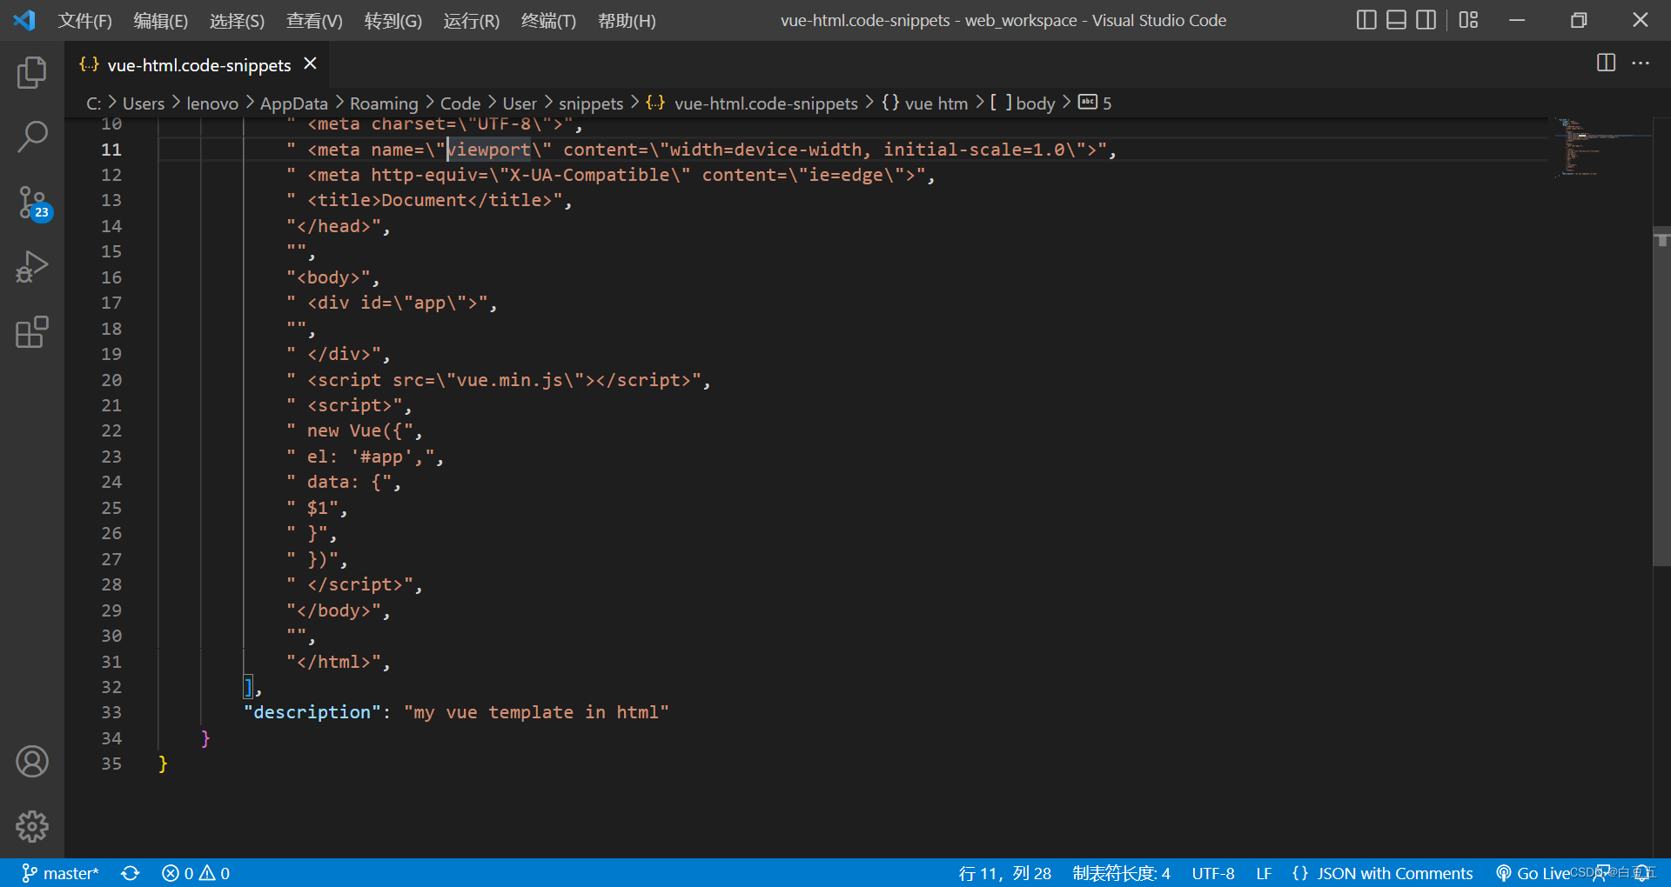
Task: Open editor More Actions ellipsis
Action: tap(1641, 63)
